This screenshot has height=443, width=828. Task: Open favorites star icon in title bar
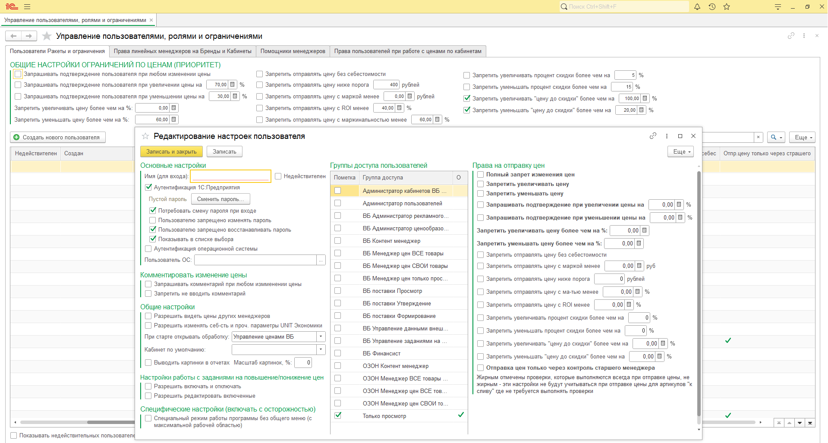click(727, 6)
